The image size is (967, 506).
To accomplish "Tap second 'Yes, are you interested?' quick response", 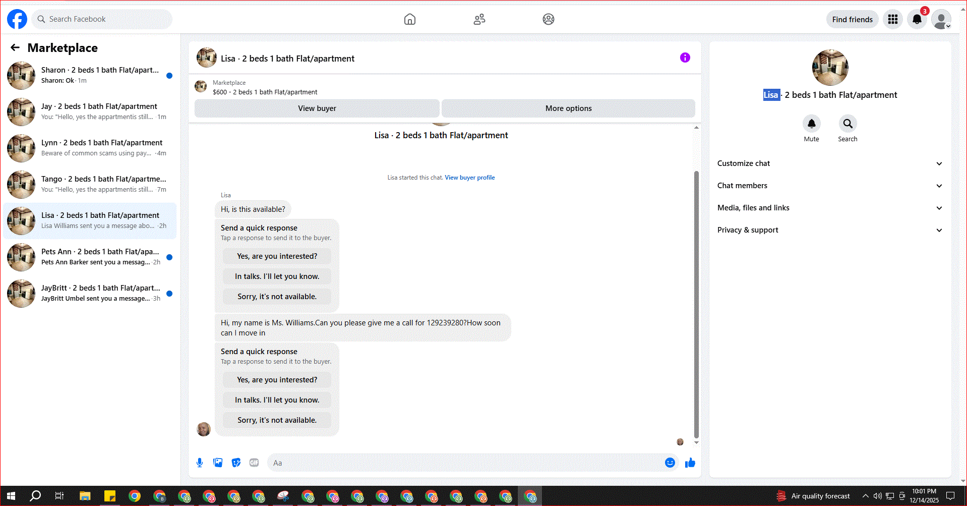I will tap(277, 380).
